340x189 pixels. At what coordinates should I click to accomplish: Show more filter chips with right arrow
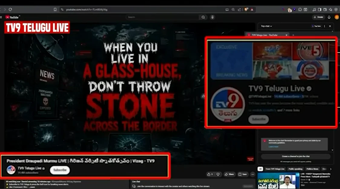pyautogui.click(x=331, y=169)
